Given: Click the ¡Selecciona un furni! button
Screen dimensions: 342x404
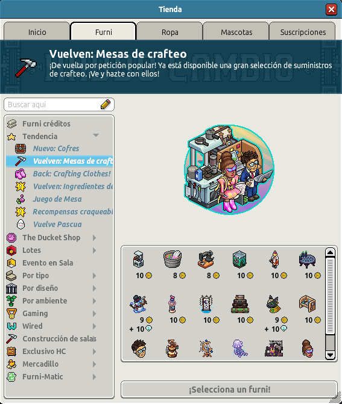Looking at the screenshot, I should tap(229, 390).
